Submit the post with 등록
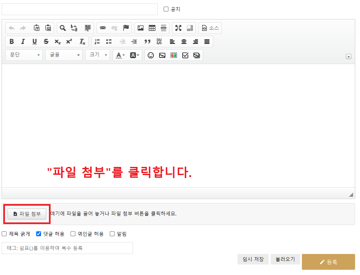 click(x=328, y=262)
